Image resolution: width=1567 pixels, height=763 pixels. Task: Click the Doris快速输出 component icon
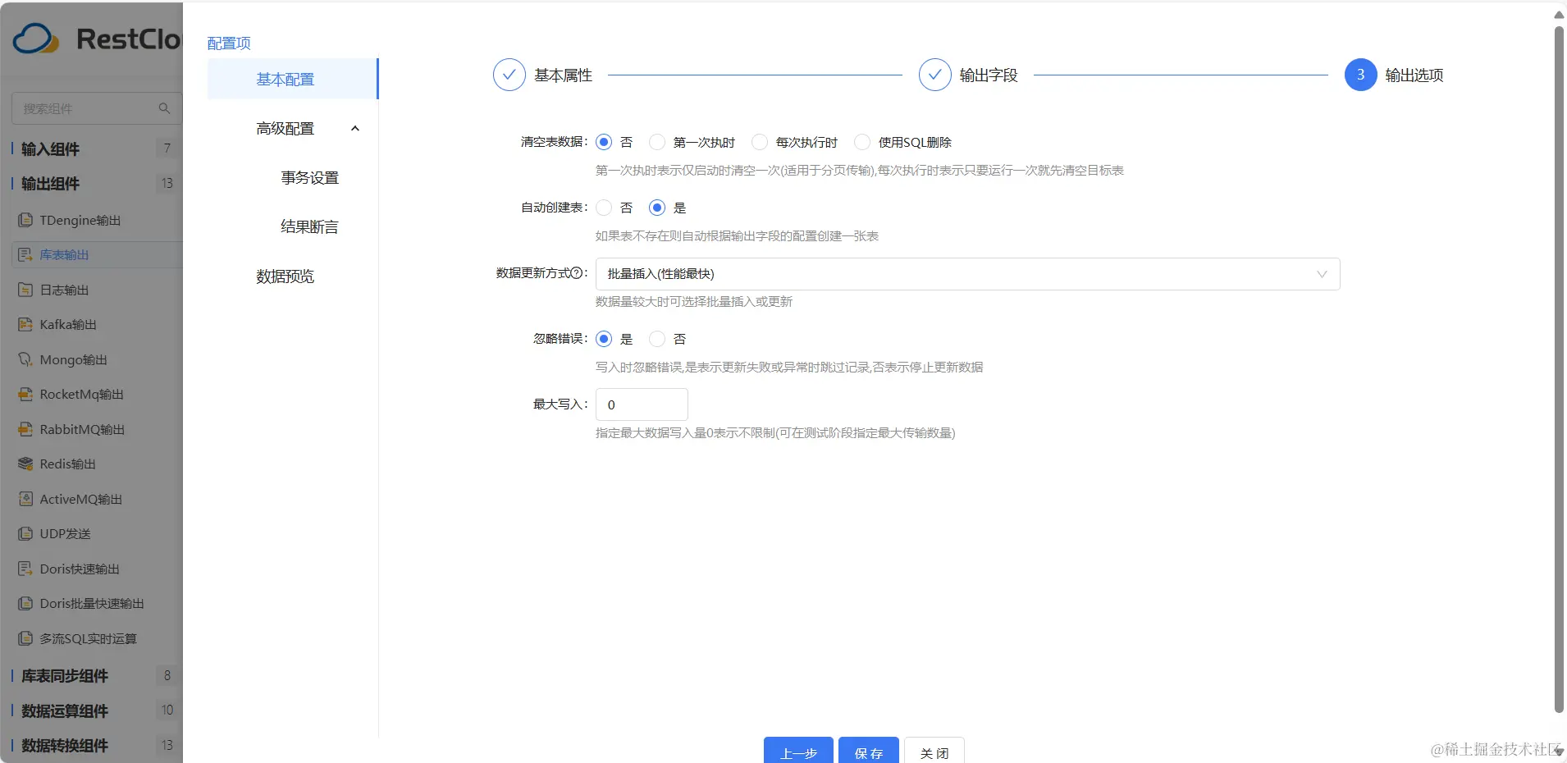[25, 569]
